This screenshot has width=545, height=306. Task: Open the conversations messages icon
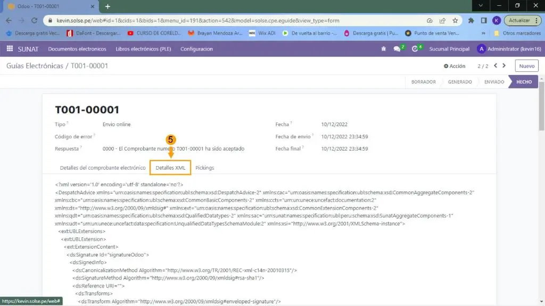point(397,49)
